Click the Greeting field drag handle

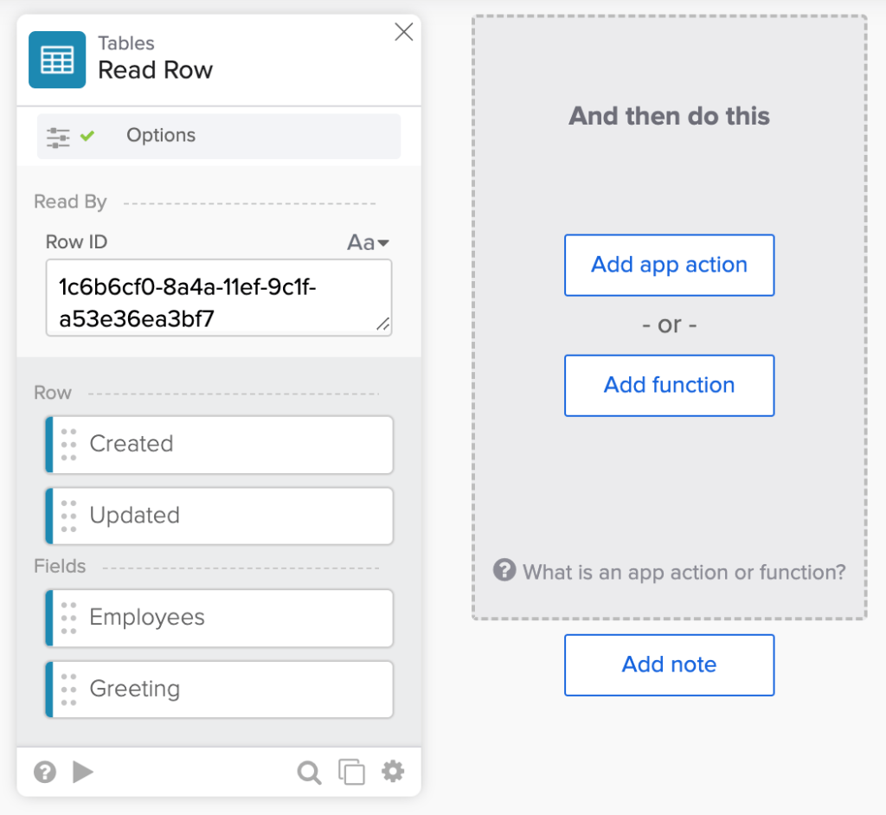click(69, 690)
